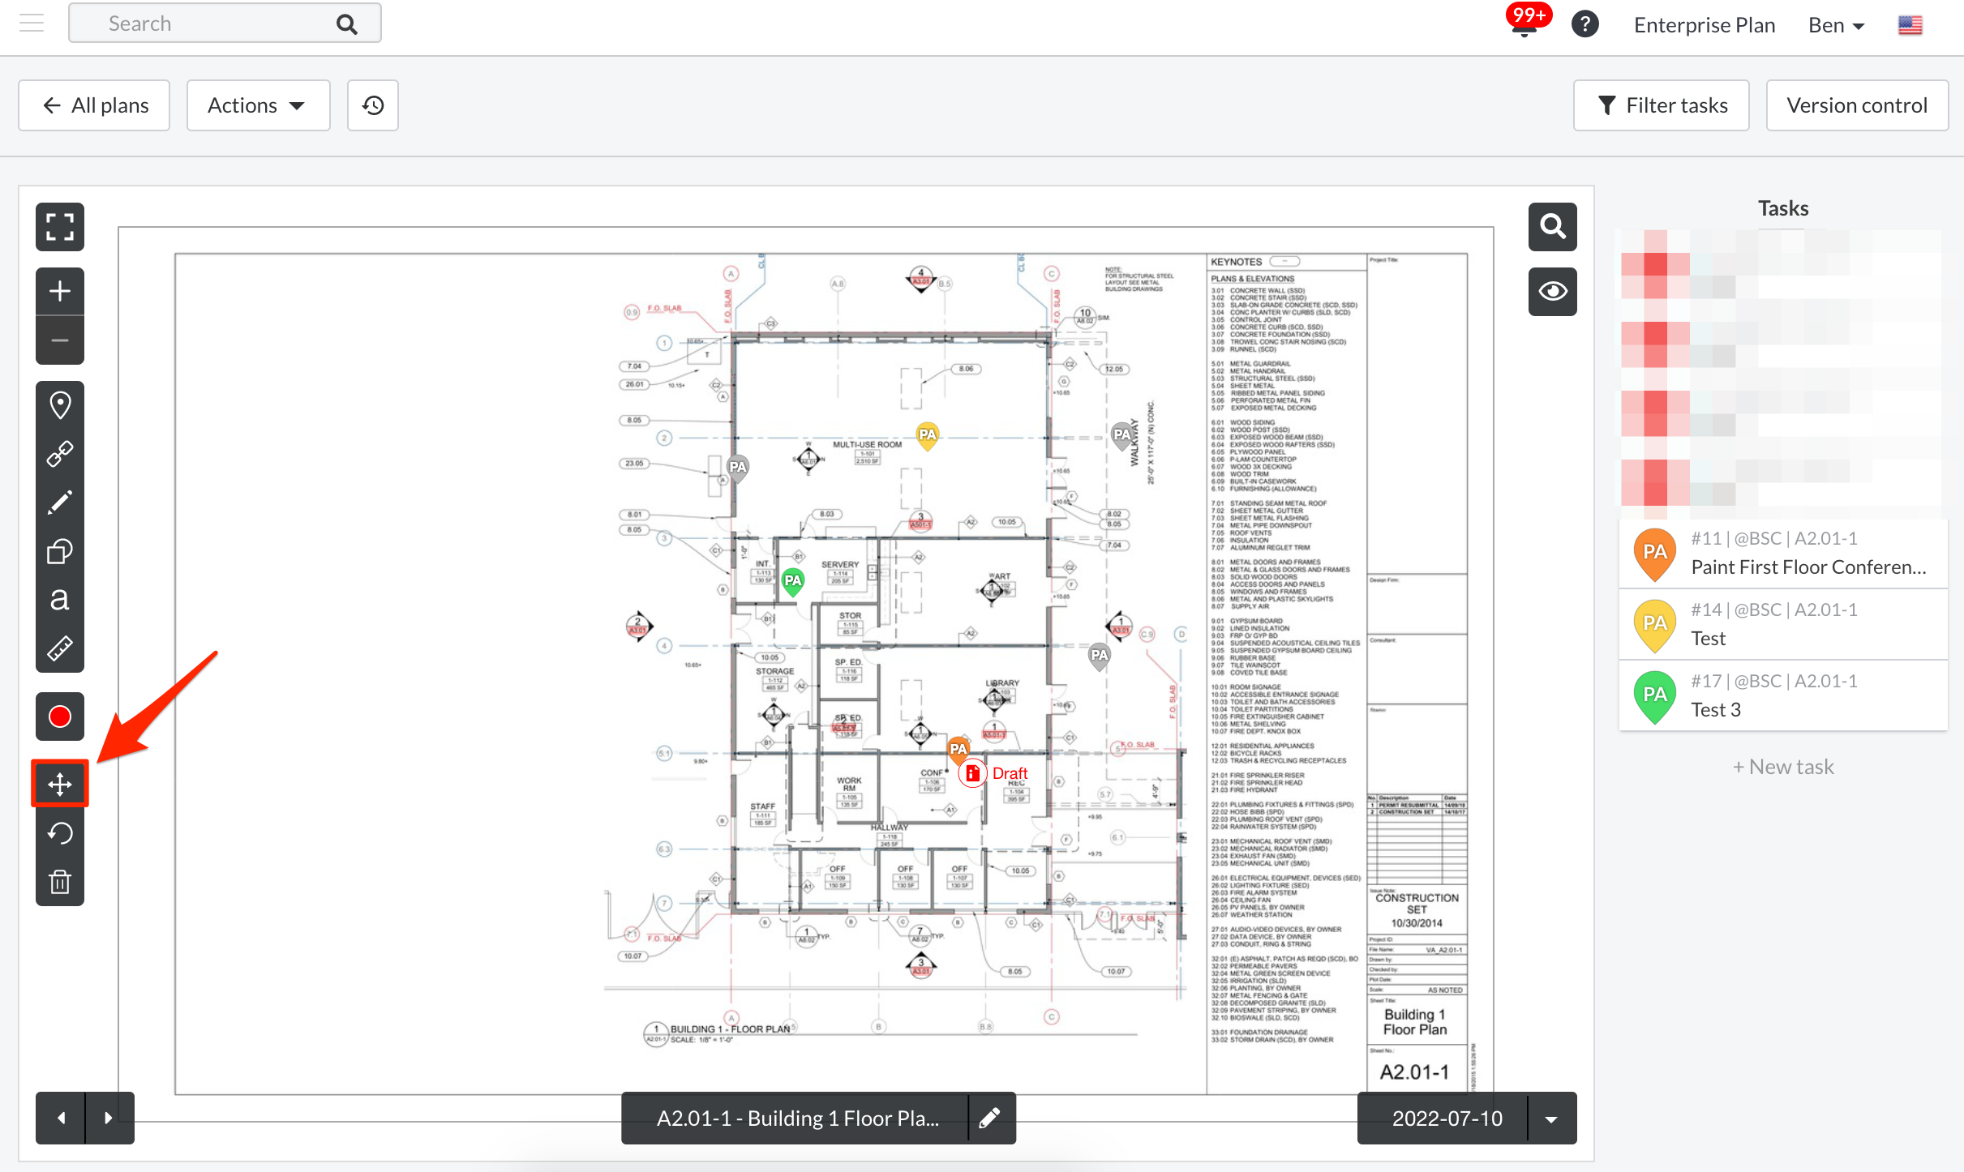Image resolution: width=1964 pixels, height=1172 pixels.
Task: Select the text annotation tool
Action: tap(58, 600)
